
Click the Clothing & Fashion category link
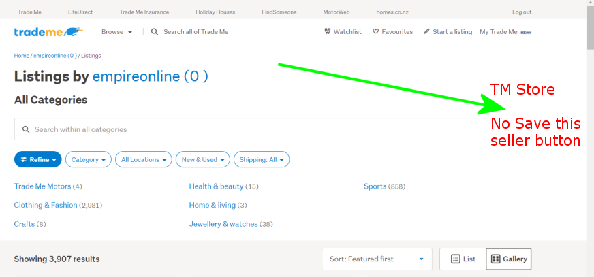(x=46, y=205)
